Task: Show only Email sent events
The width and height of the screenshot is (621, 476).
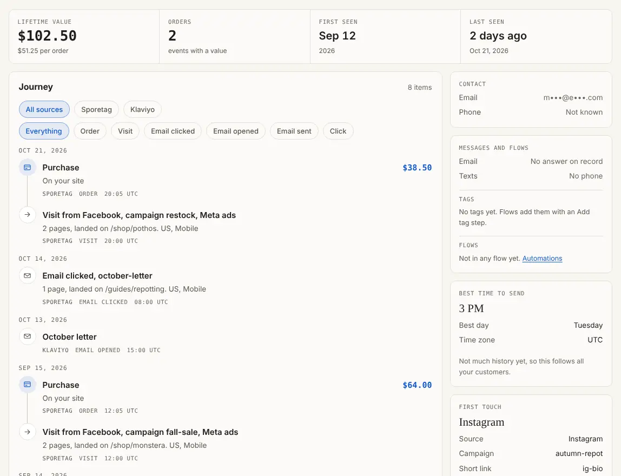Action: (x=294, y=131)
